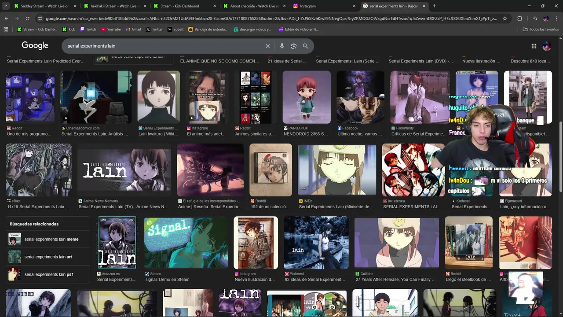The width and height of the screenshot is (563, 317).
Task: Click the browser address bar URL
Action: click(x=271, y=18)
